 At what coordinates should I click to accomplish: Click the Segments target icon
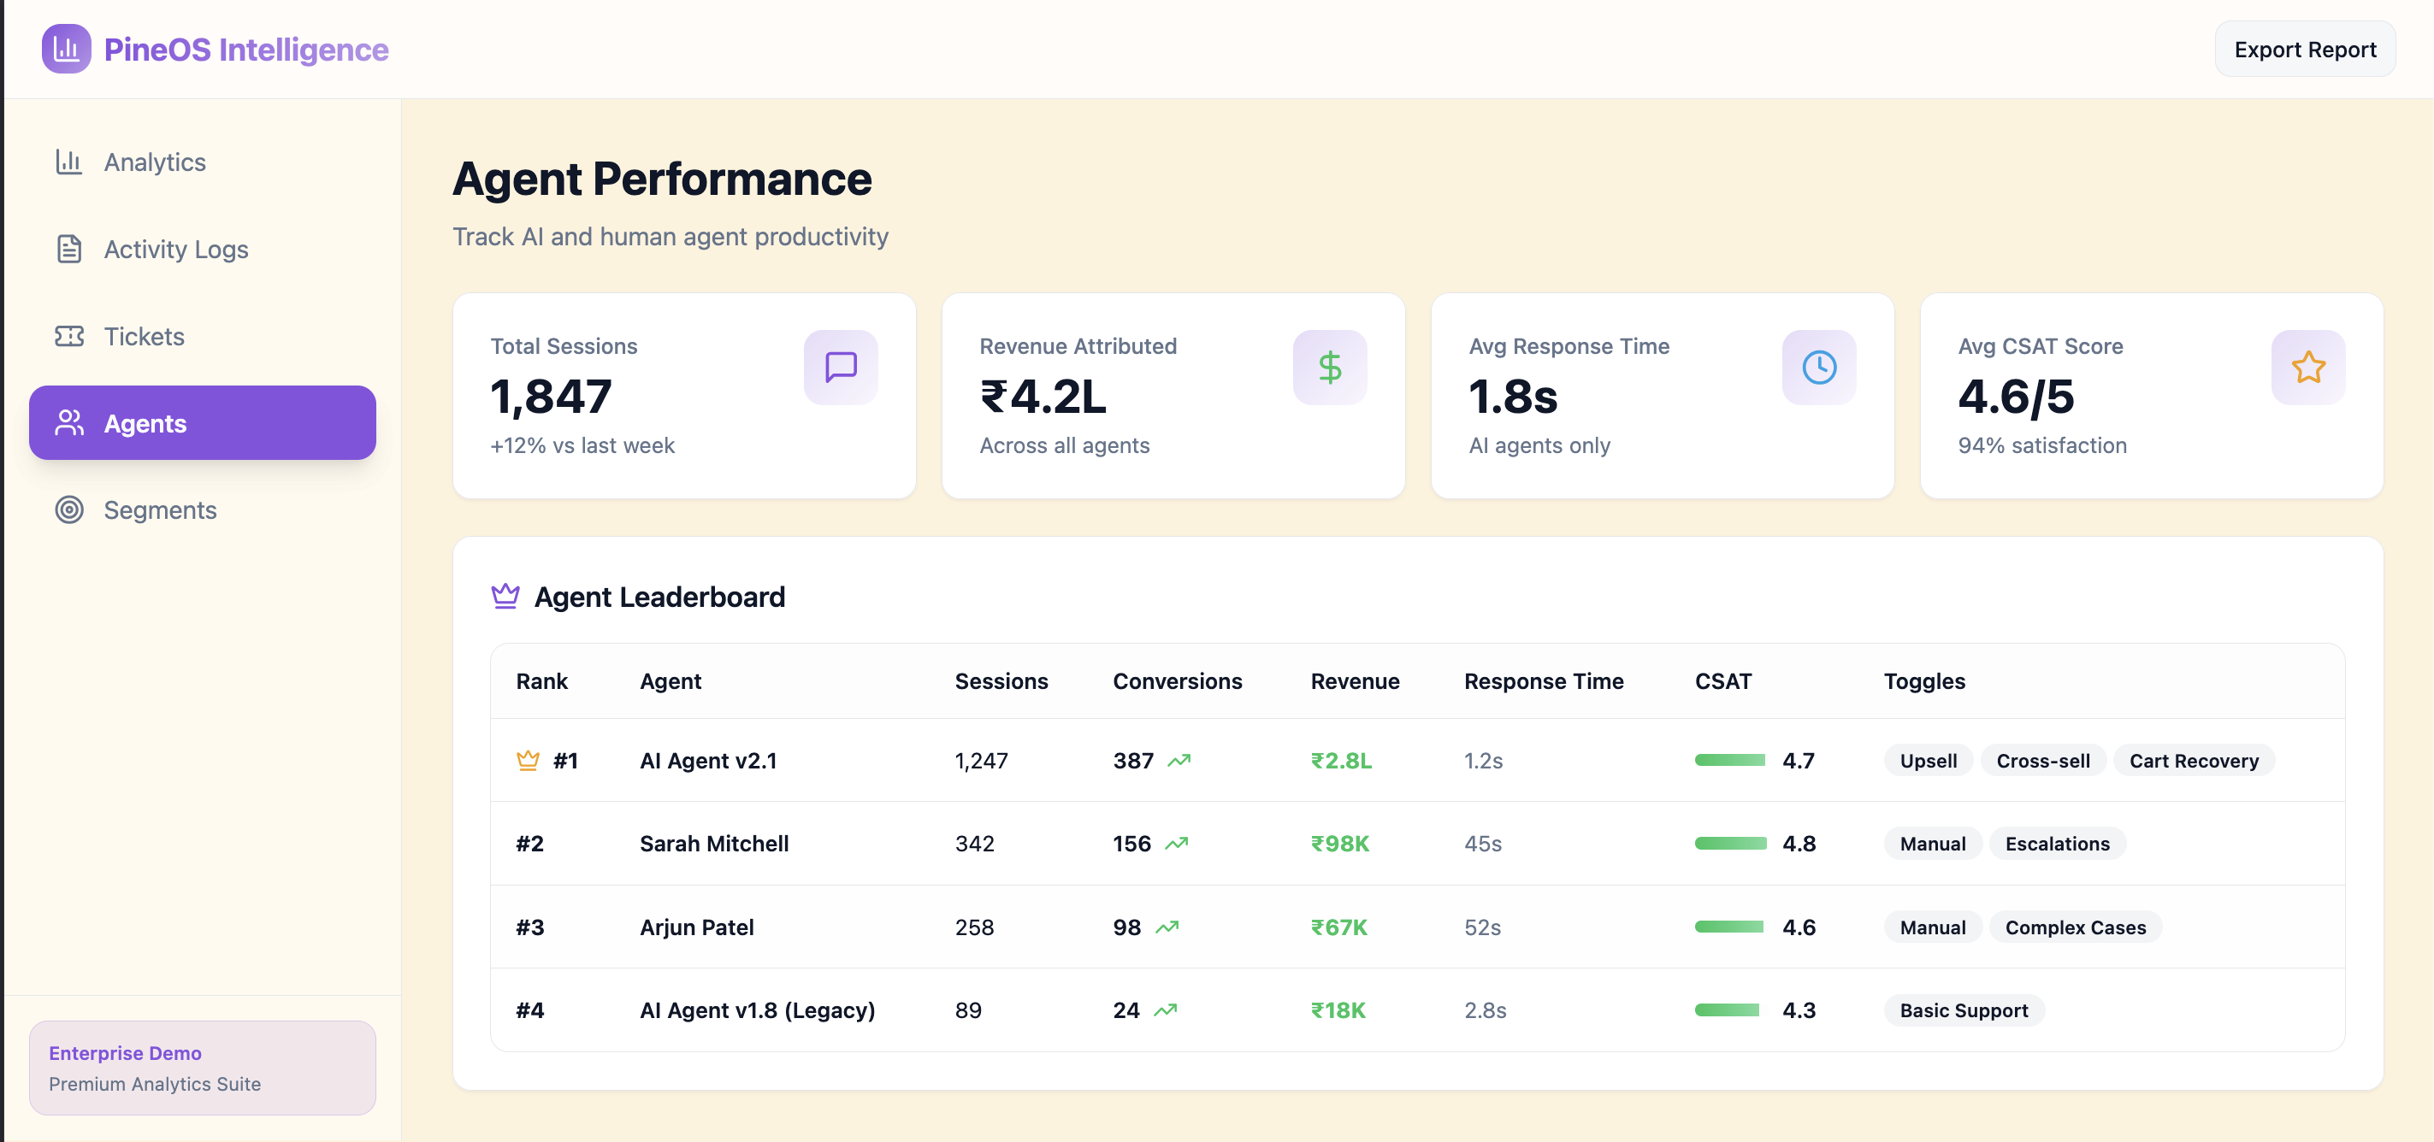click(x=69, y=510)
